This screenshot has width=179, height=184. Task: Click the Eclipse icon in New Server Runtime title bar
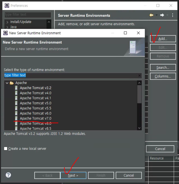5,33
